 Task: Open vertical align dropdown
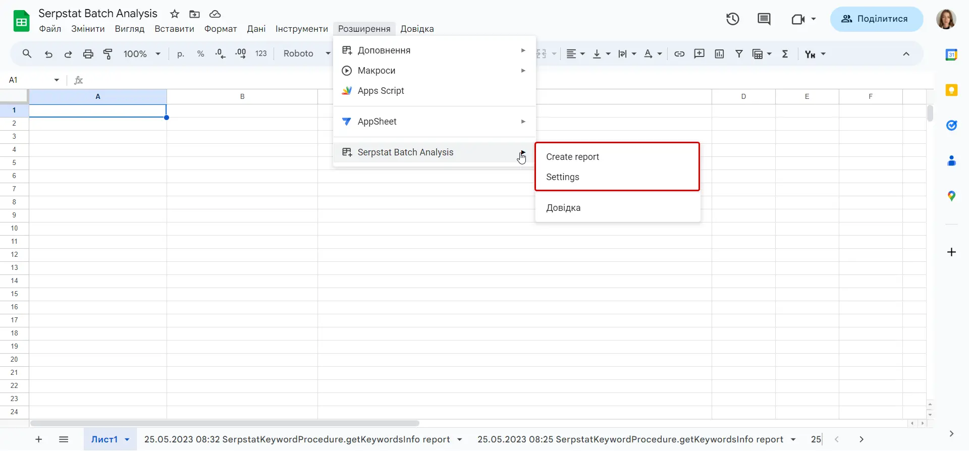tap(602, 54)
